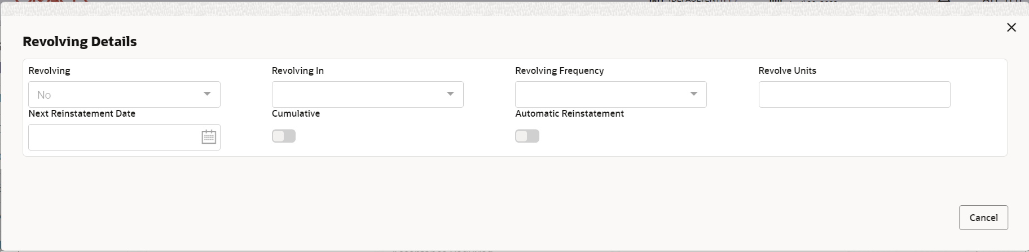This screenshot has width=1029, height=252.
Task: Click the Cancel button
Action: pos(983,218)
